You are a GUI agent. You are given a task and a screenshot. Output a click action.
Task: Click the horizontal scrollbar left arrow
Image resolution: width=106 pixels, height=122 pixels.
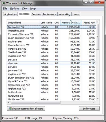[9, 102]
